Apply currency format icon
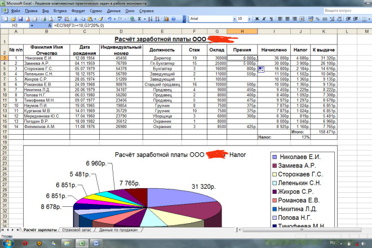The width and height of the screenshot is (372, 248). (311, 19)
